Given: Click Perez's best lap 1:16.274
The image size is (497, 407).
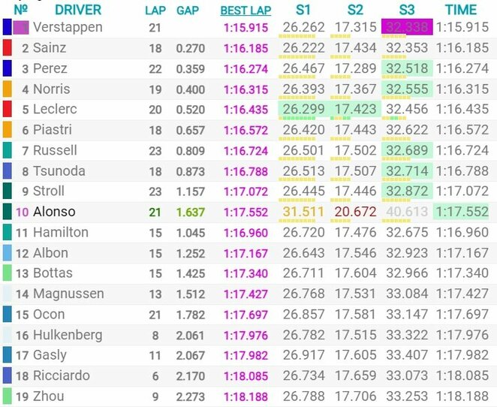Looking at the screenshot, I should point(245,68).
